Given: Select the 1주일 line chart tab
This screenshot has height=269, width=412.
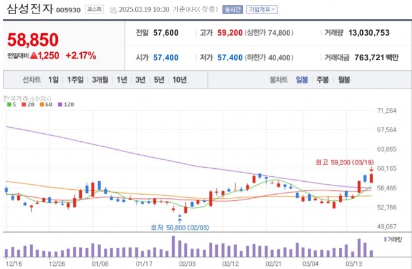Looking at the screenshot, I should point(75,79).
